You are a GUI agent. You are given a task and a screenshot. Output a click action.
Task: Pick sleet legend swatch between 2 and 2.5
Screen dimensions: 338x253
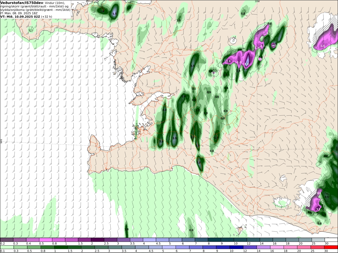97,240
